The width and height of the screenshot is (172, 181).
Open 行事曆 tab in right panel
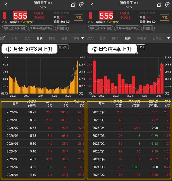point(157,38)
